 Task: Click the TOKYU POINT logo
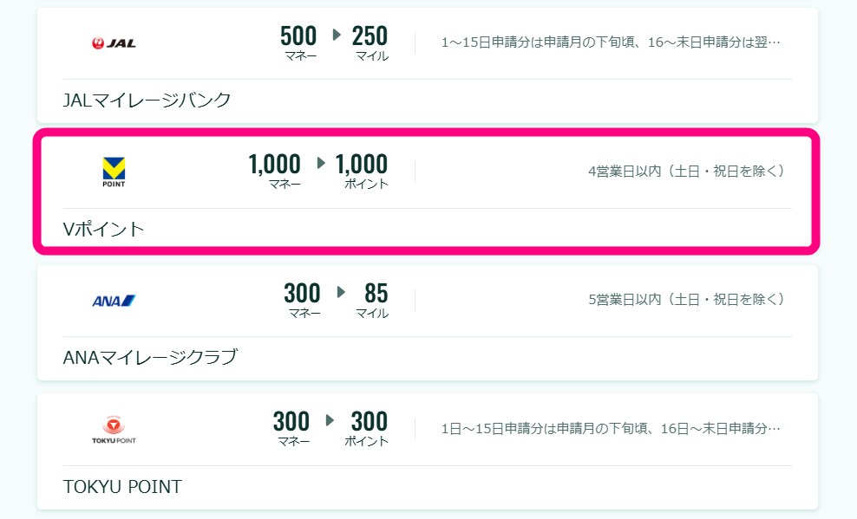pyautogui.click(x=114, y=430)
